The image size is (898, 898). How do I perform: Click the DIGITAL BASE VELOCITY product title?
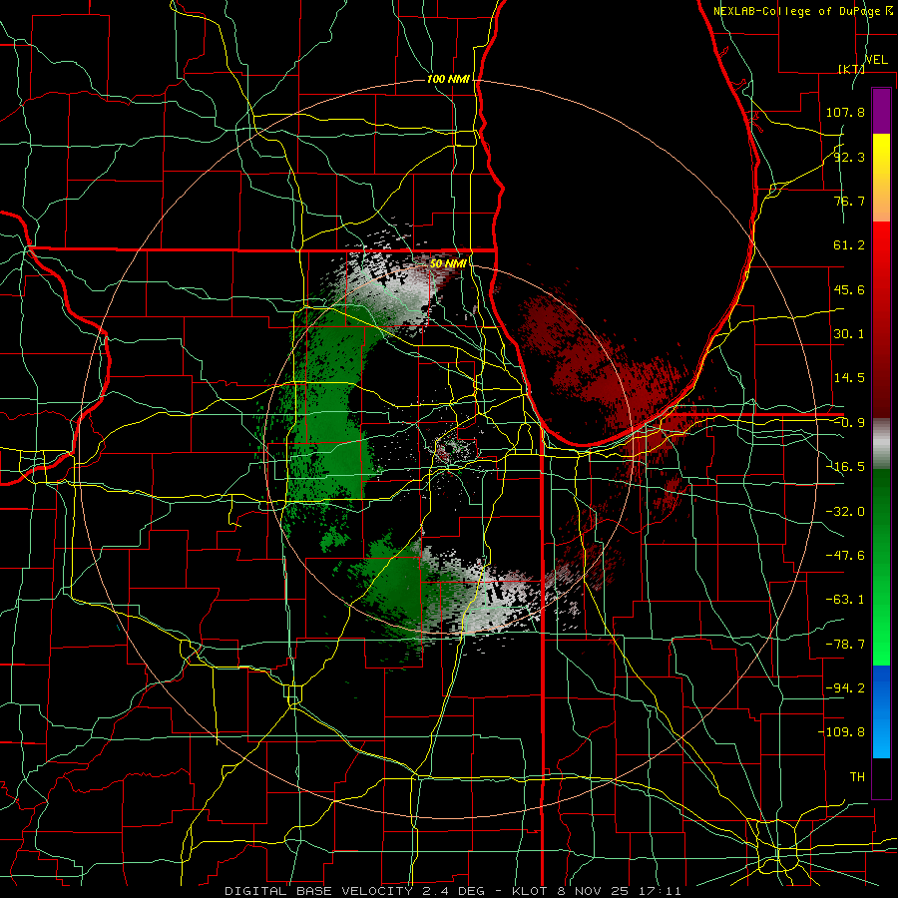pos(318,891)
